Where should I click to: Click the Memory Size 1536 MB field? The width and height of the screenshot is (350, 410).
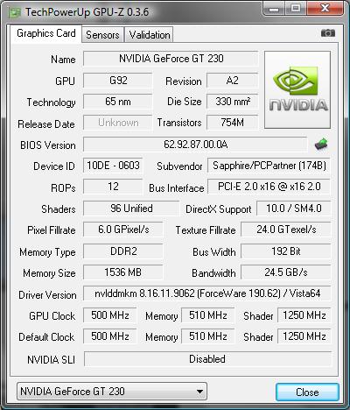[123, 272]
